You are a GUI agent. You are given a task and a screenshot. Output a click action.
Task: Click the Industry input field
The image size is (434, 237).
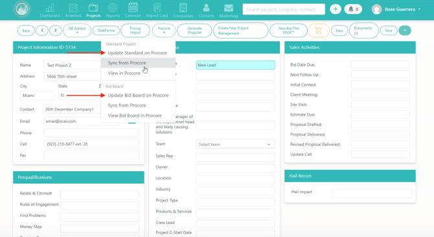(235, 191)
